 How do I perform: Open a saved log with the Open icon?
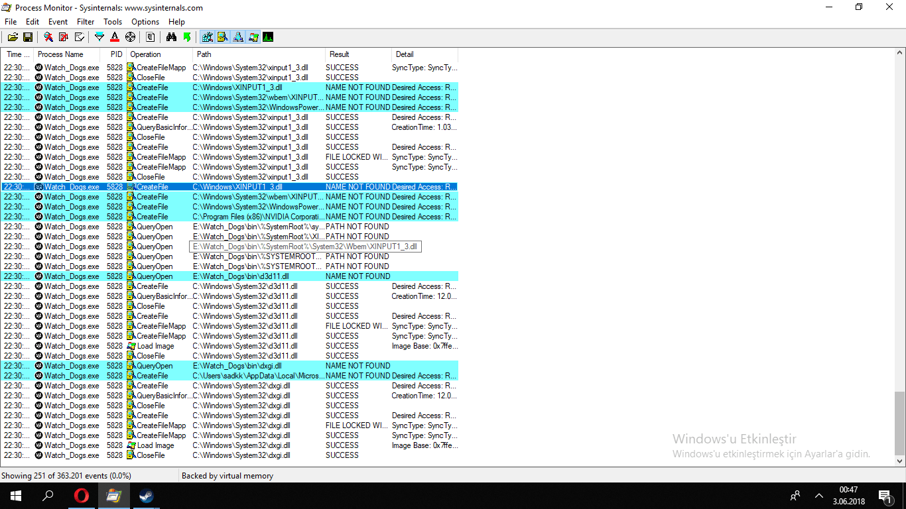13,37
